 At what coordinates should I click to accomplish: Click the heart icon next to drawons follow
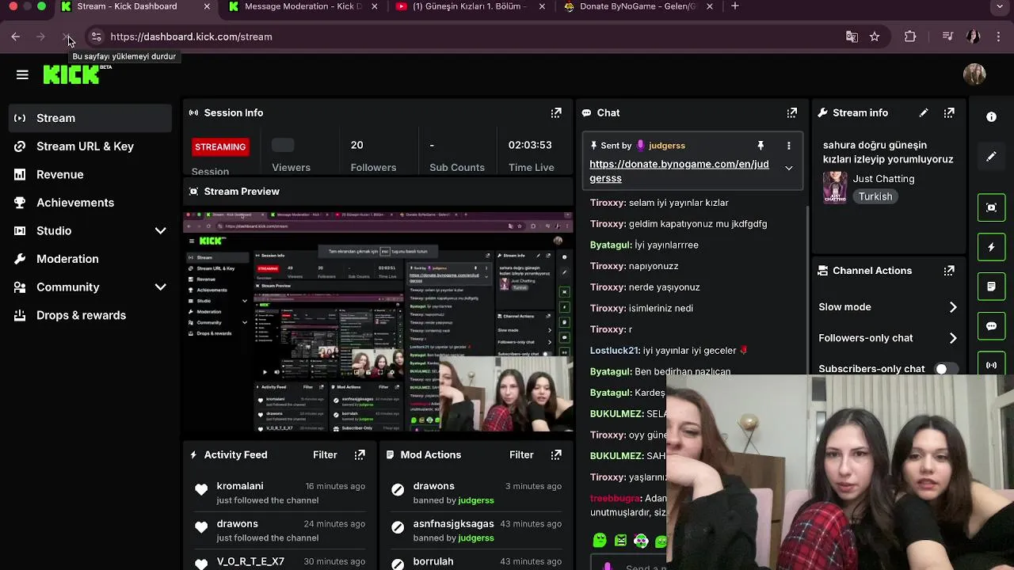tap(201, 527)
